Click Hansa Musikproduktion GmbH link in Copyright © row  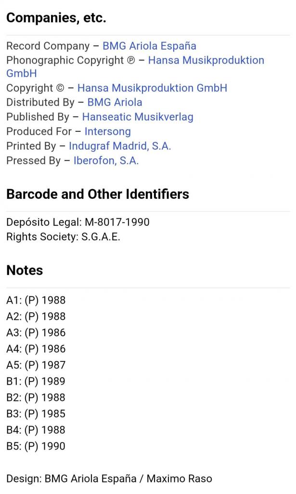pos(152,88)
